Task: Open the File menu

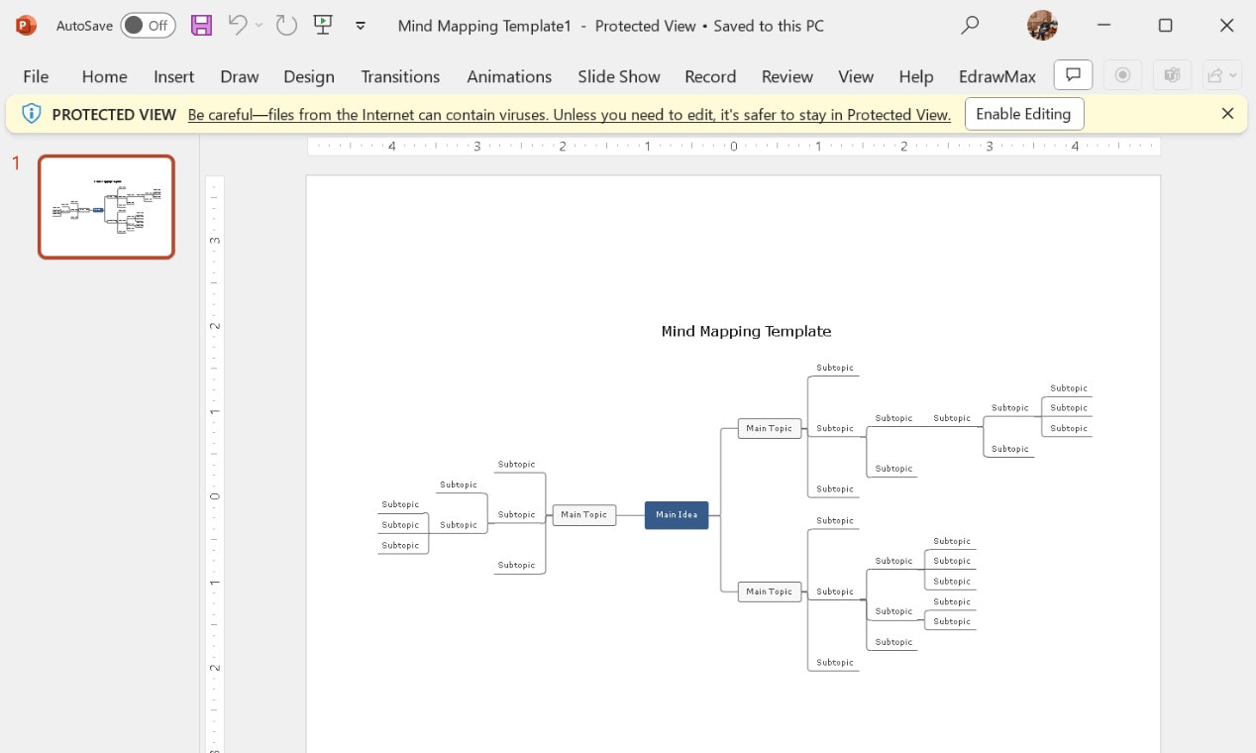Action: click(36, 76)
